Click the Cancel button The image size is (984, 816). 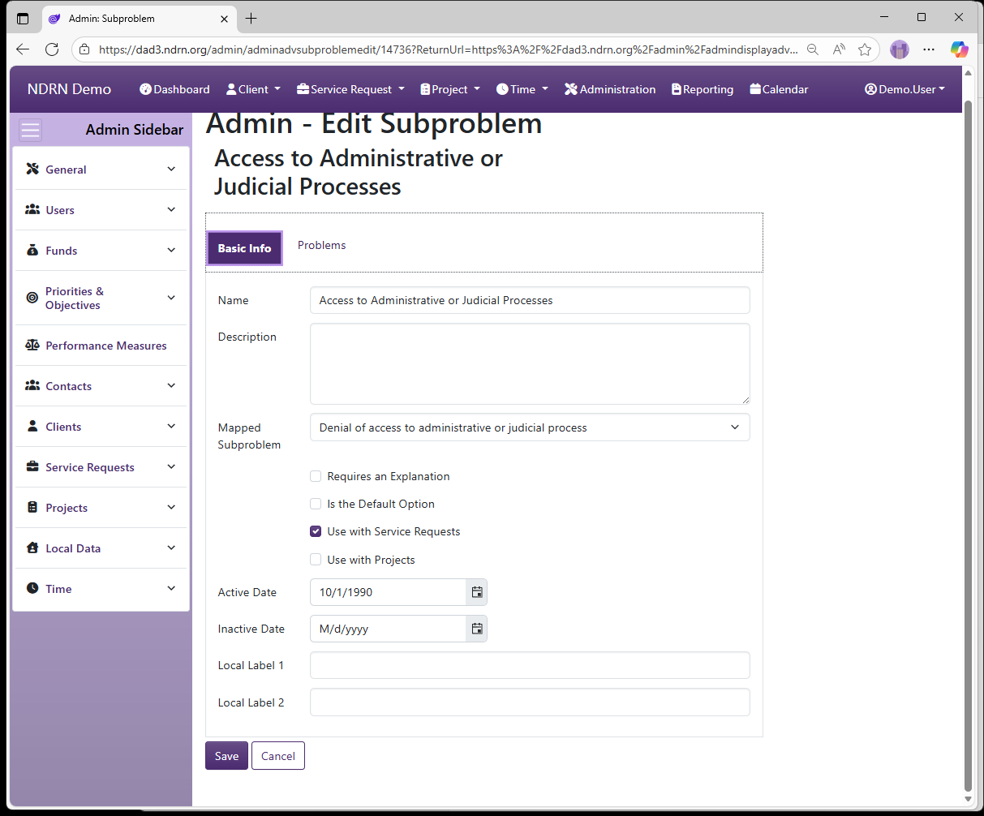(x=278, y=756)
